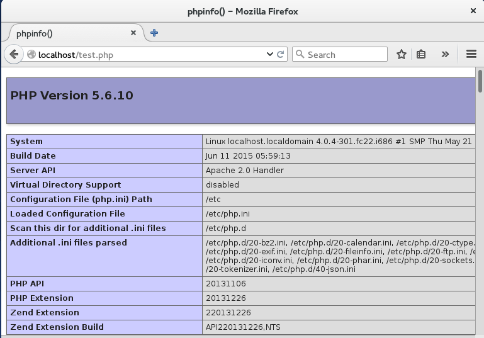Viewport: 484px width, 338px height.
Task: Click /etc/php.d/20-bz2.ini text
Action: pos(245,243)
